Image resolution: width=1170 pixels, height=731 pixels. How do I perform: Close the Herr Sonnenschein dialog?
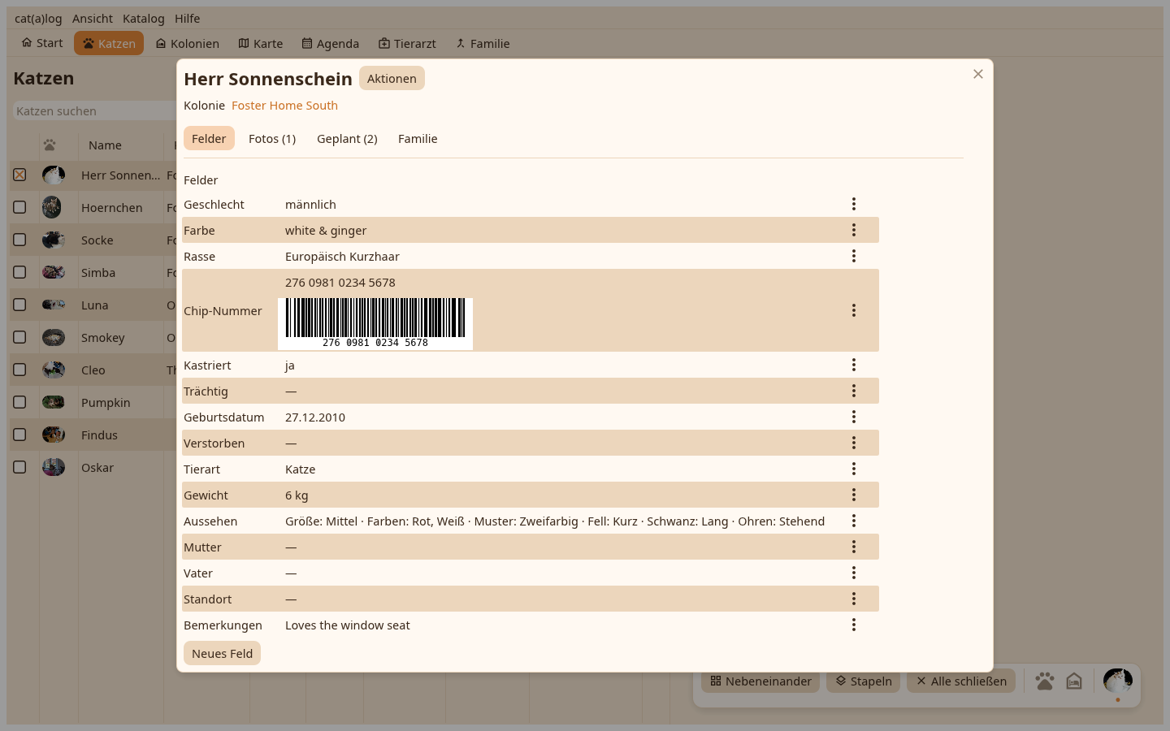978,74
